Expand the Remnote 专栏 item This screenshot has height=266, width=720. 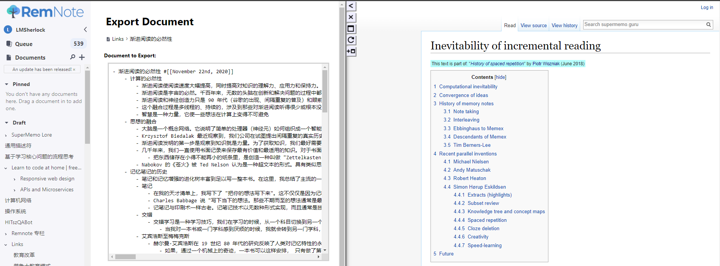click(6, 234)
